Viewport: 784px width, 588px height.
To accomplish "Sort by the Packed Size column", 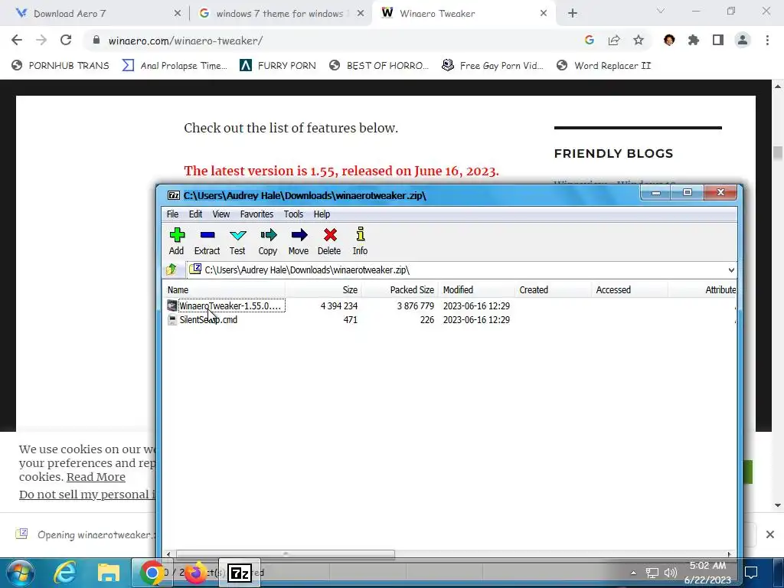I will coord(400,290).
